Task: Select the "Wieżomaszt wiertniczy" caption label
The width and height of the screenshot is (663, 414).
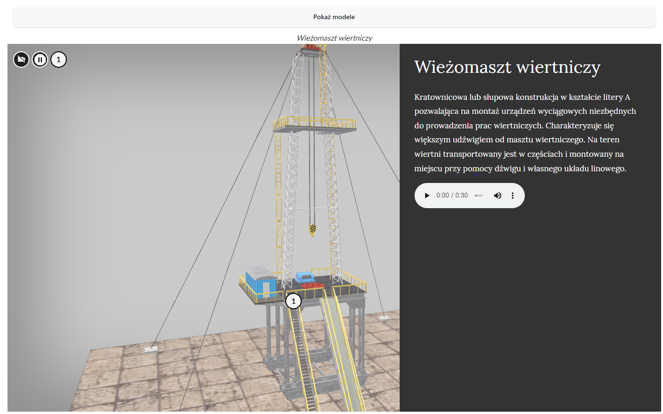Action: tap(334, 38)
